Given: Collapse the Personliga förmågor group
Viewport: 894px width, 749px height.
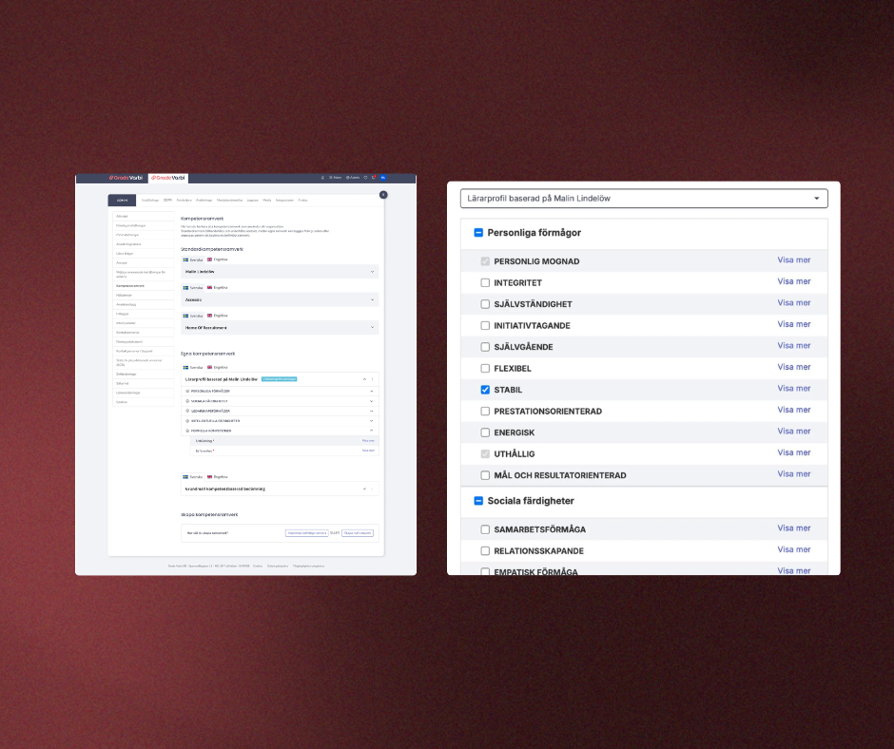Looking at the screenshot, I should (478, 233).
